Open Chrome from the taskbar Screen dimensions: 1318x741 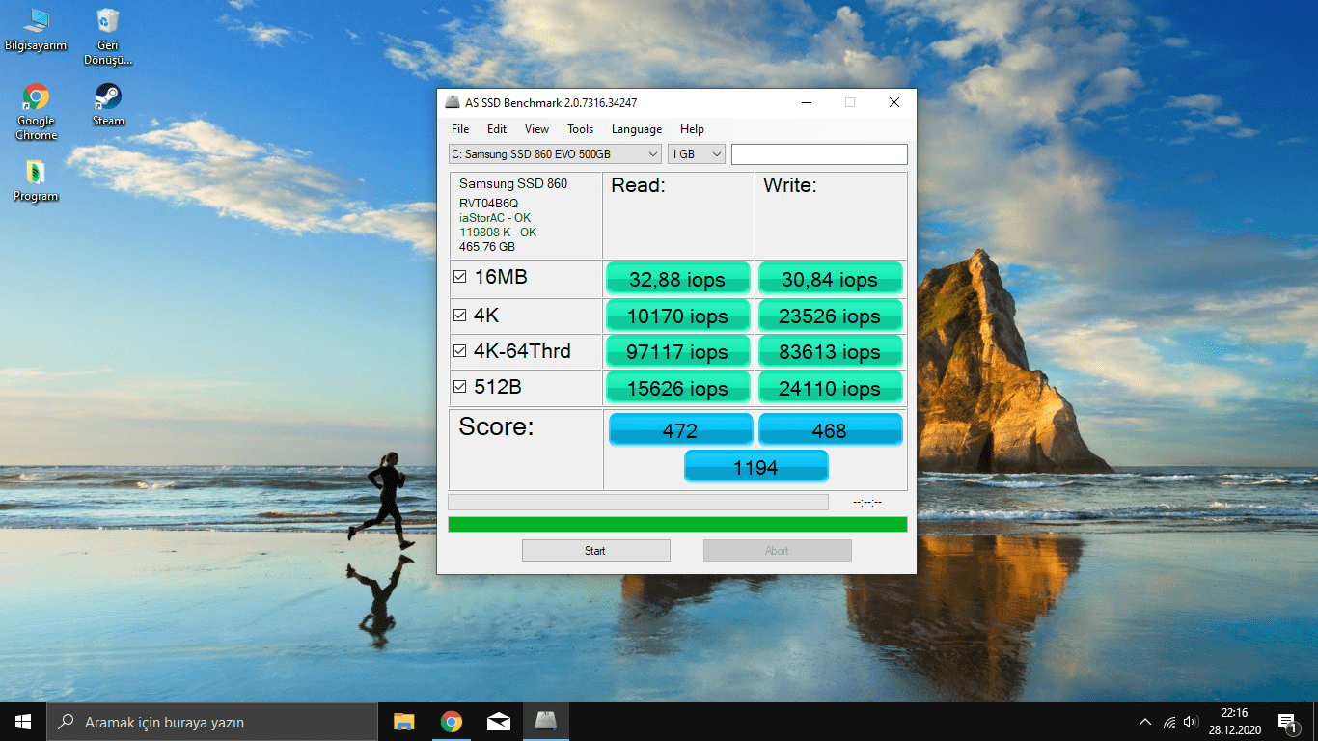pos(451,722)
